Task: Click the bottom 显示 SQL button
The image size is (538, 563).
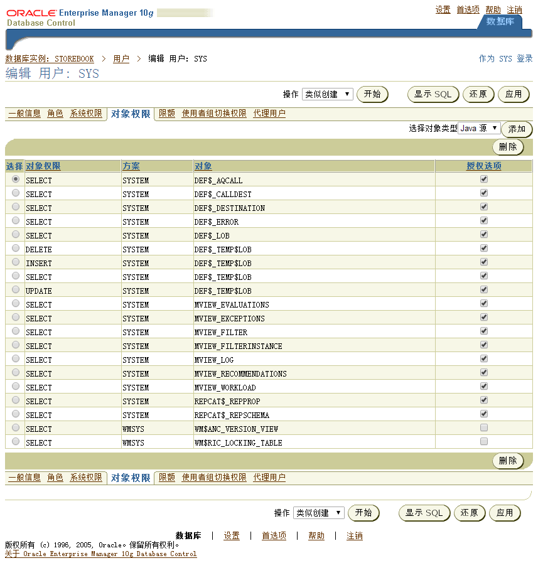Action: tap(424, 513)
